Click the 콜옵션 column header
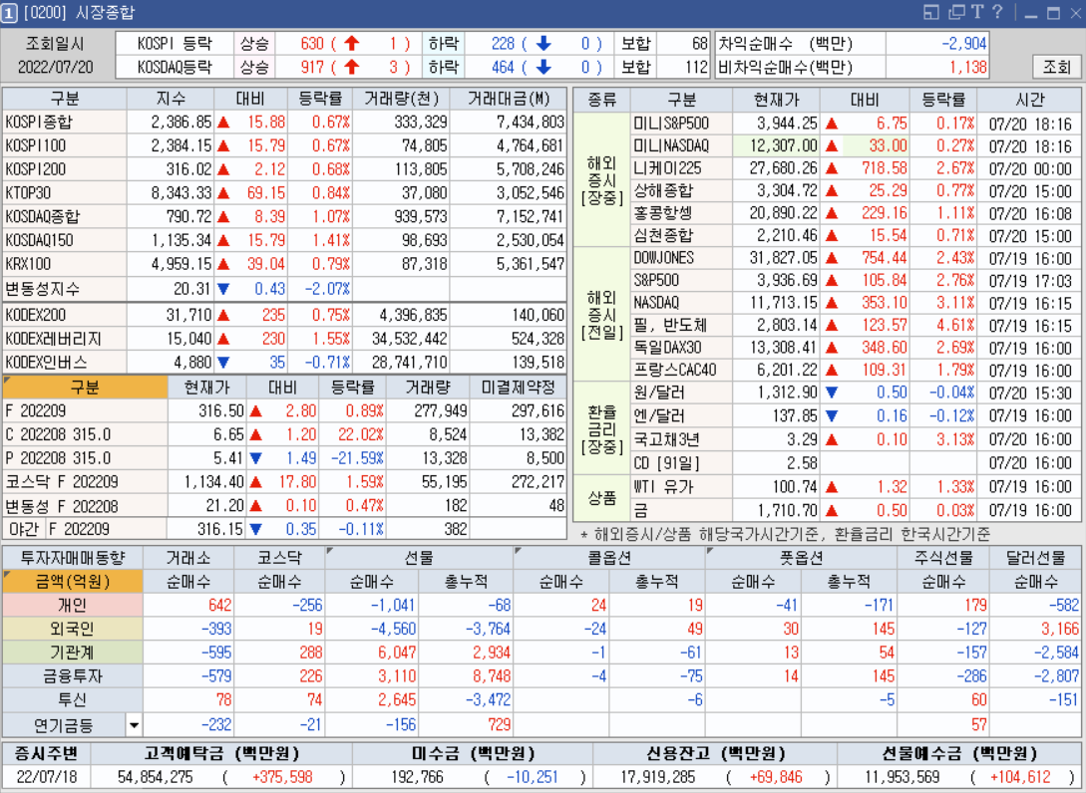The height and width of the screenshot is (793, 1086). (609, 558)
